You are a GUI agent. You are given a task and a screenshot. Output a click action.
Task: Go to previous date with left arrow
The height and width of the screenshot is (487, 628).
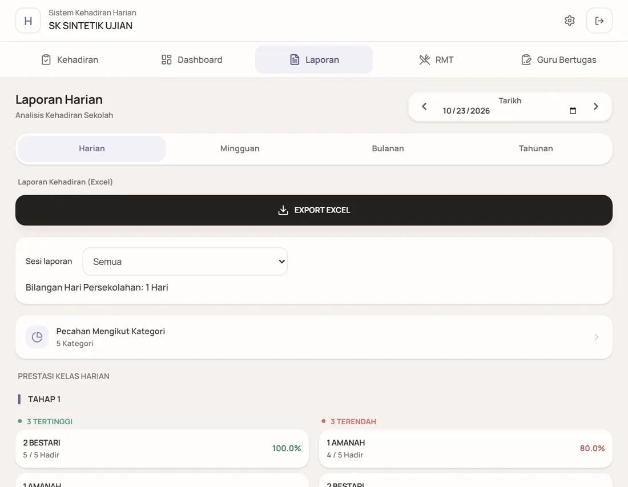[424, 106]
